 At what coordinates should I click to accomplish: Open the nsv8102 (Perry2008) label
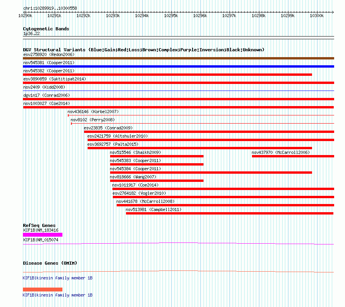click(93, 120)
